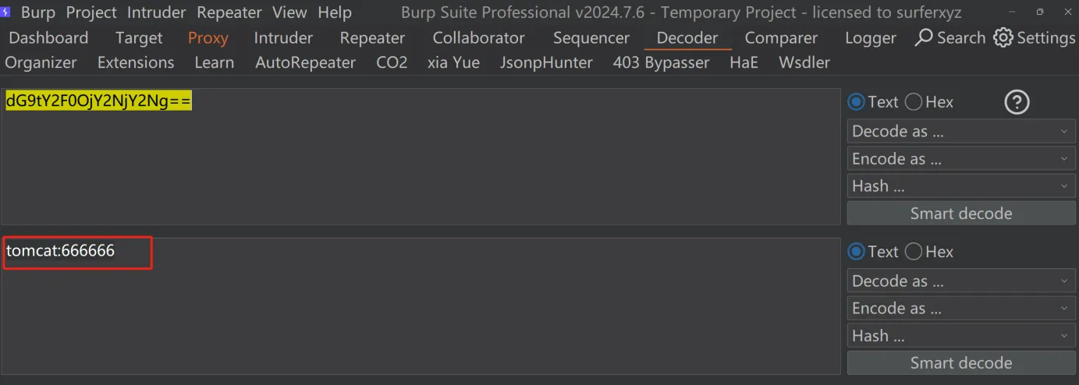1079x385 pixels.
Task: Click the top Smart decode button
Action: tap(961, 213)
